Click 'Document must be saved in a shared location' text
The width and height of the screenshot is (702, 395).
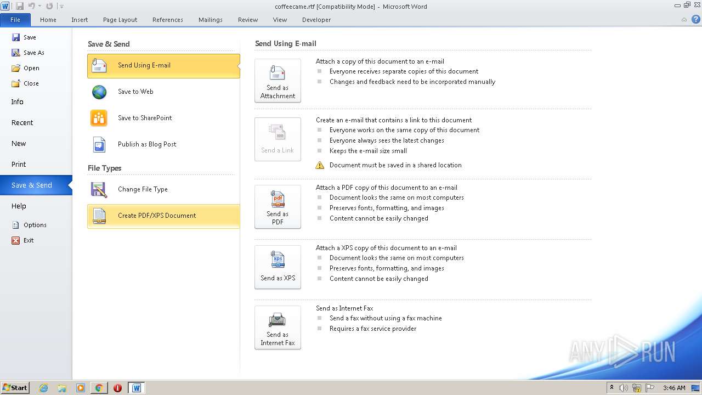pos(395,165)
